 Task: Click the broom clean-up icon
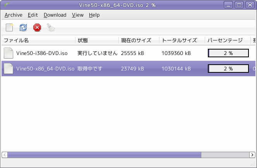pyautogui.click(x=51, y=27)
